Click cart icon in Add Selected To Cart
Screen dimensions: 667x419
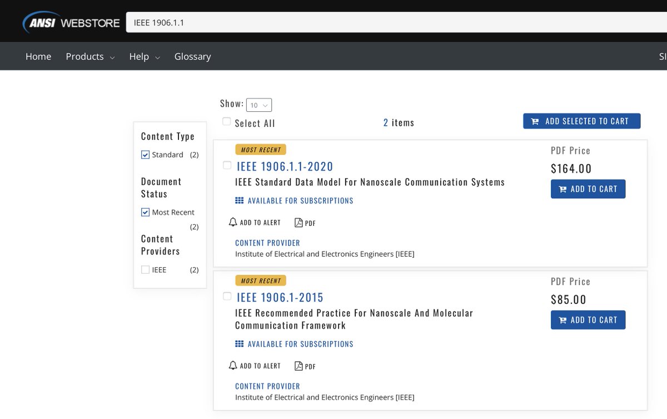[535, 121]
